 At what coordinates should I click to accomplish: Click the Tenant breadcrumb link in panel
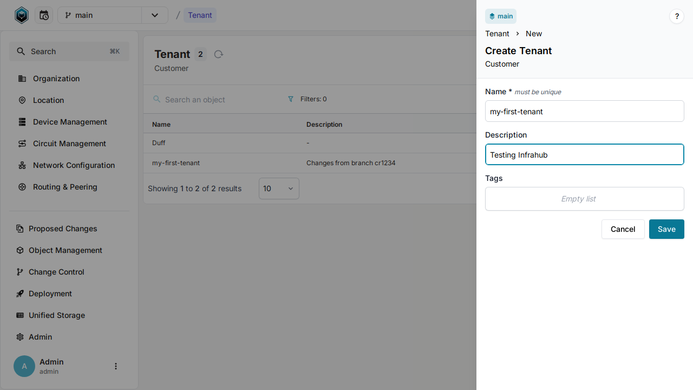(497, 34)
